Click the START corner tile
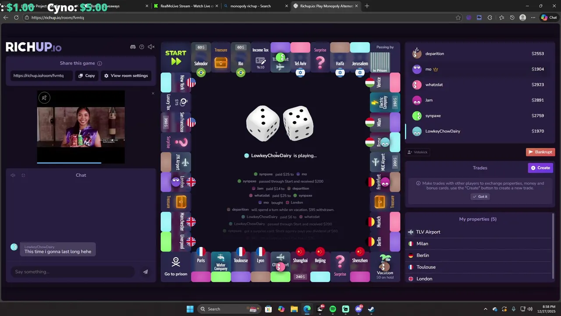This screenshot has width=561, height=316. tap(176, 57)
